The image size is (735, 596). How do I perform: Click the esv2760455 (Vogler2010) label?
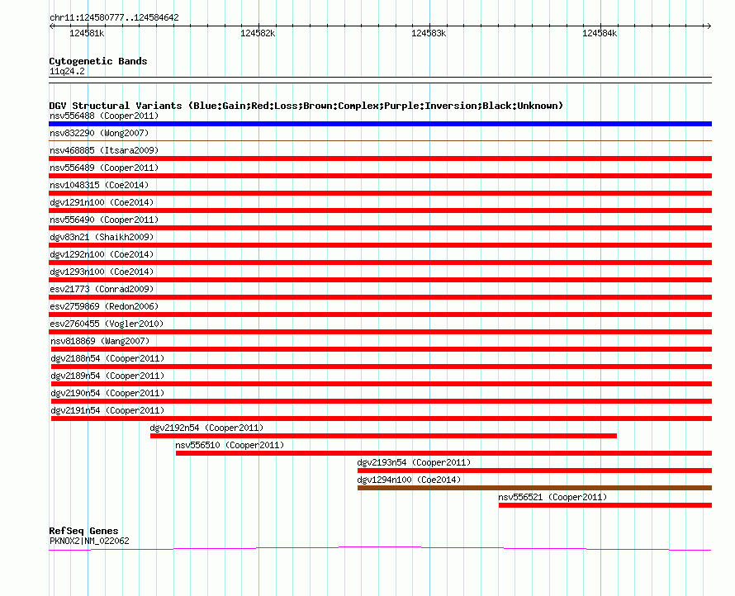pyautogui.click(x=107, y=324)
